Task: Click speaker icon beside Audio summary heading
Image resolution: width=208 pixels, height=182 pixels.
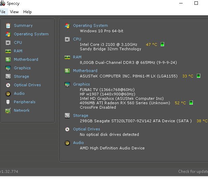Action: tap(67, 143)
